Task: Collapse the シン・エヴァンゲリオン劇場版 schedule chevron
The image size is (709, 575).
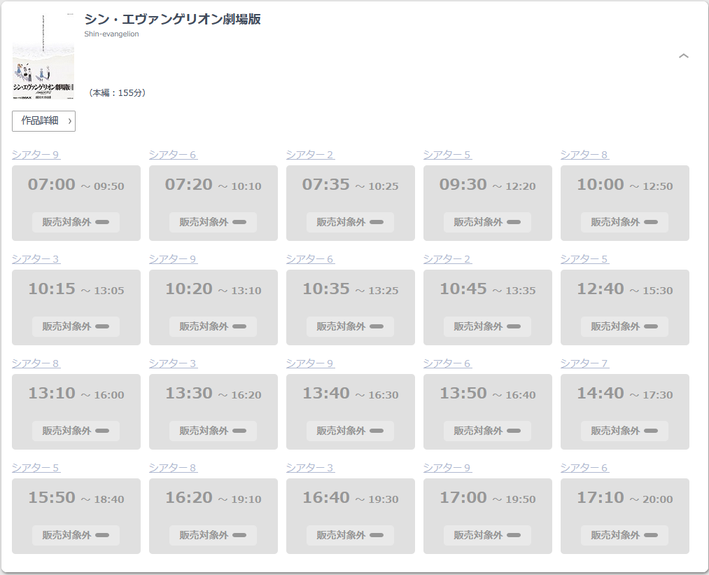Action: pos(683,56)
